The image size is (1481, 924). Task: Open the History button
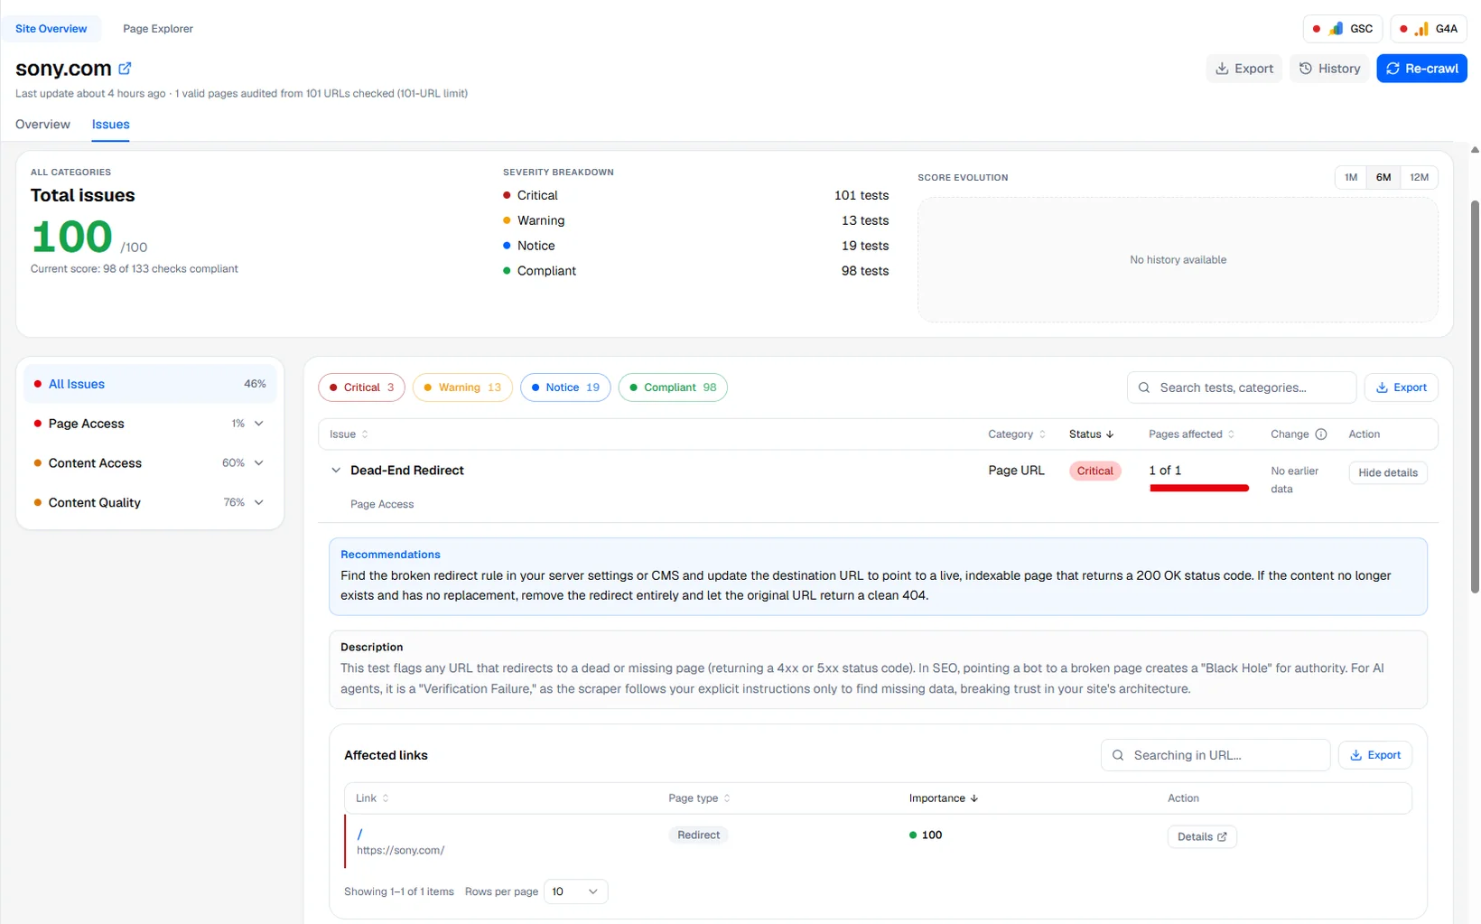pyautogui.click(x=1329, y=69)
